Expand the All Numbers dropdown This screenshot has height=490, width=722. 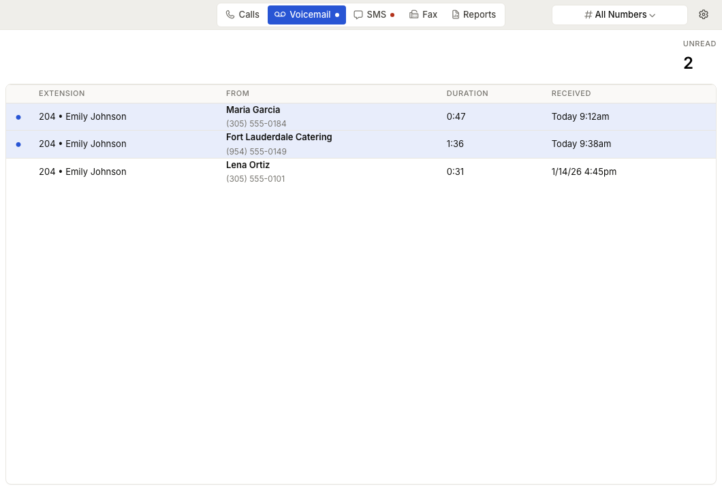(x=620, y=15)
